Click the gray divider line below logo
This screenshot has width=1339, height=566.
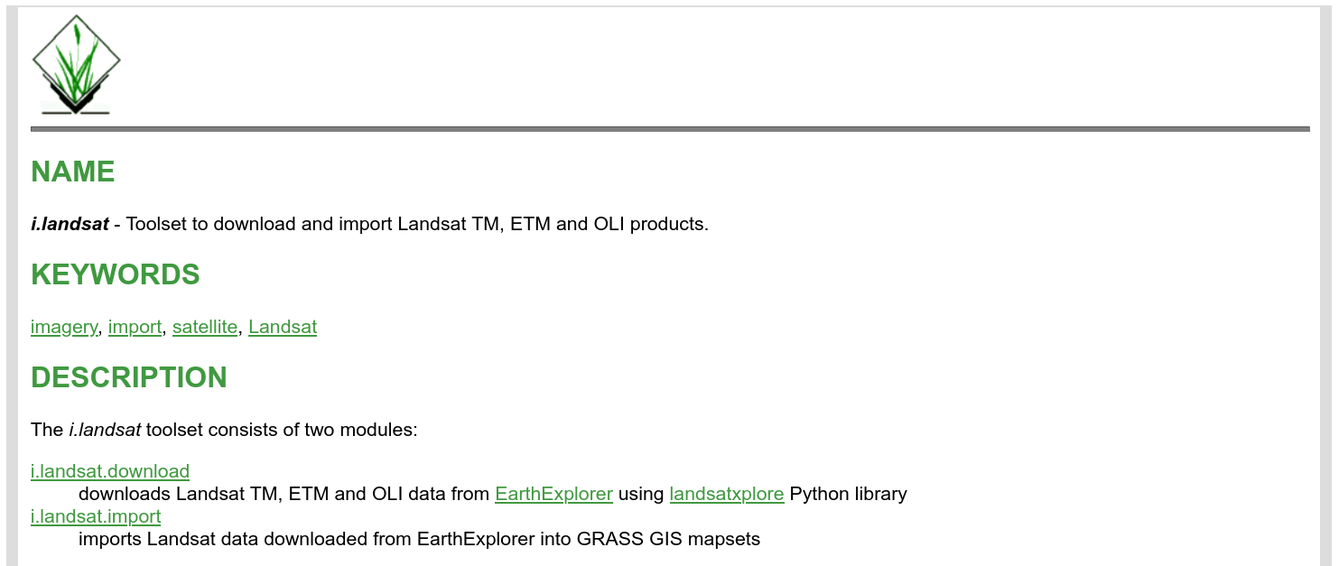[x=669, y=129]
